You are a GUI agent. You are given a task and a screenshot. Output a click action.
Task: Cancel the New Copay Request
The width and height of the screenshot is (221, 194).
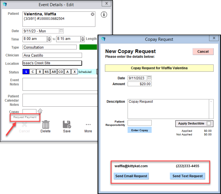pos(203,52)
